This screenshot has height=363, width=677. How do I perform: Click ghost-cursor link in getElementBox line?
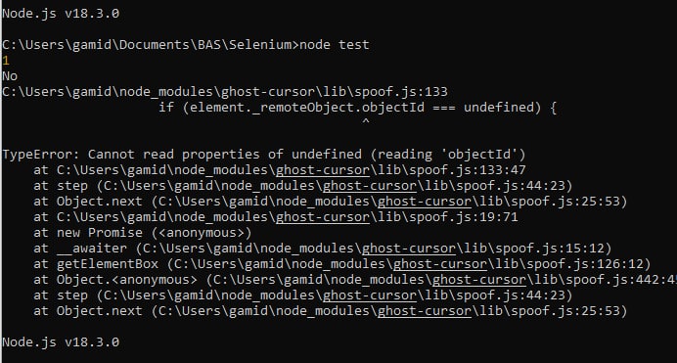click(440, 264)
